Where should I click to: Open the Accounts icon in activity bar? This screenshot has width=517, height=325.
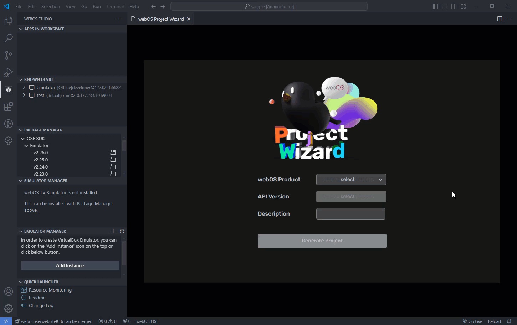(9, 292)
